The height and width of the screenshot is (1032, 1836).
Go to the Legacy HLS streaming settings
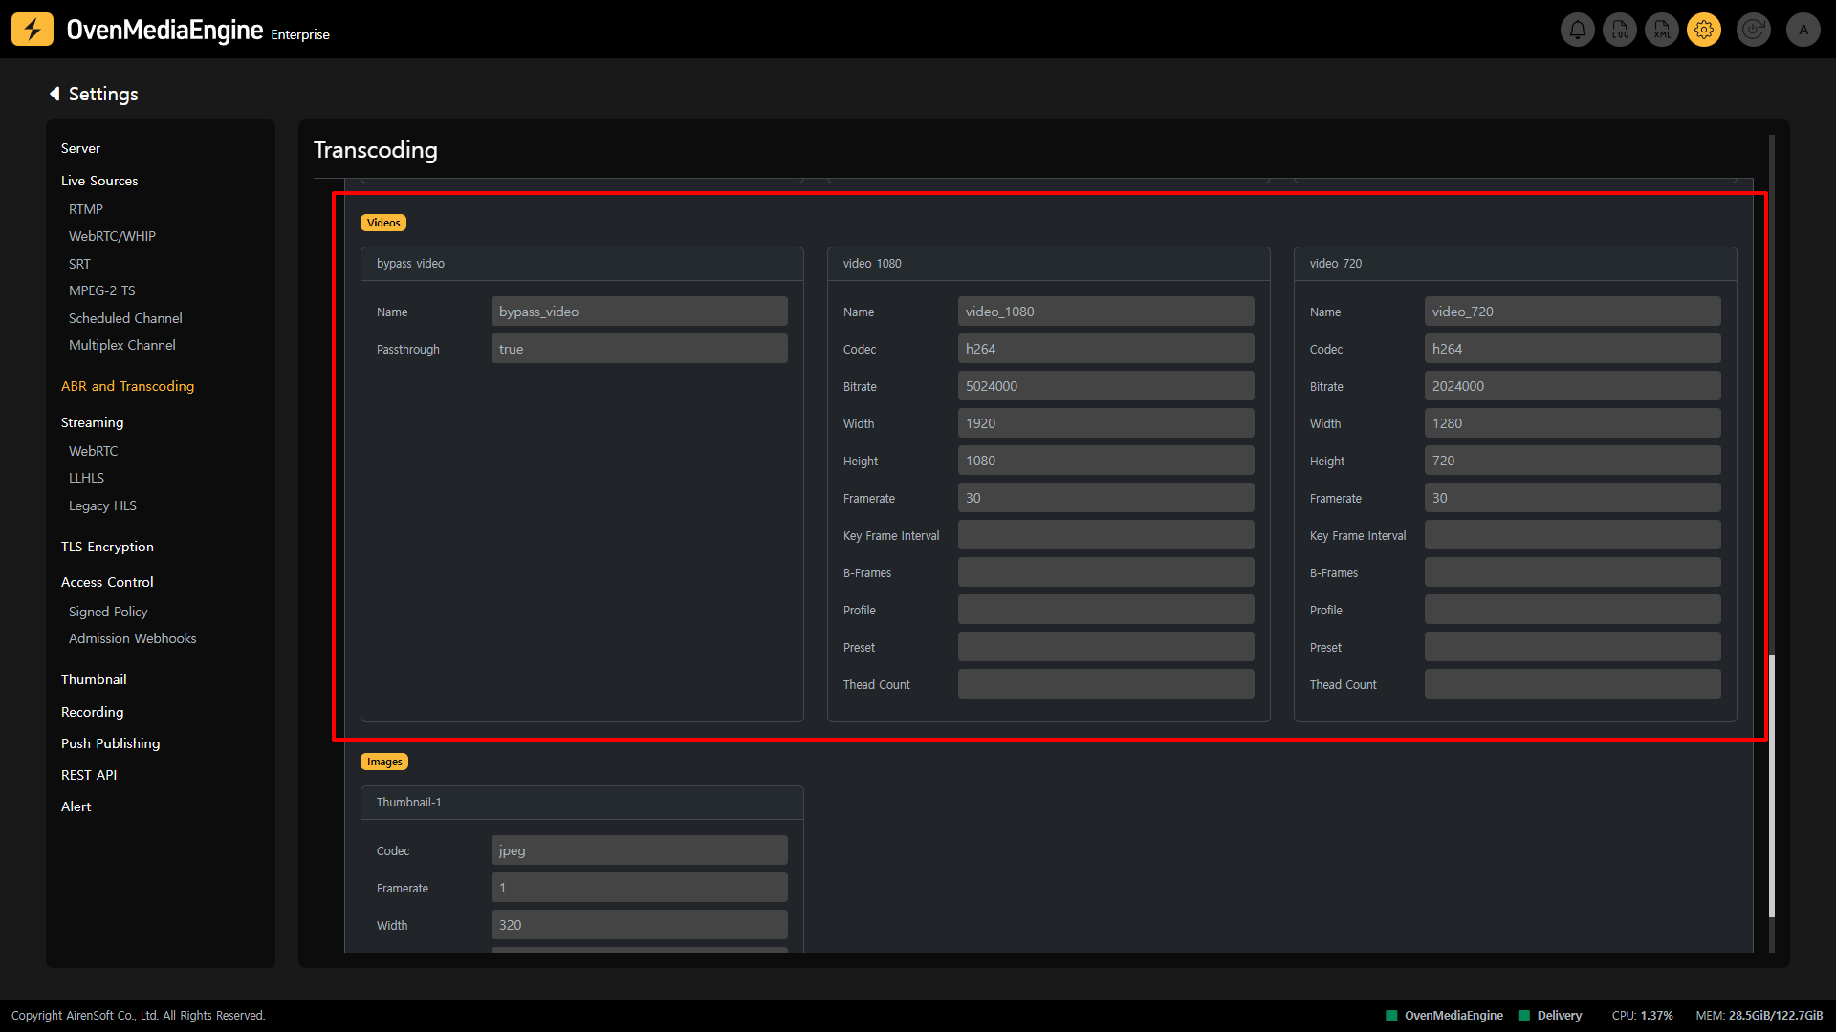102,505
